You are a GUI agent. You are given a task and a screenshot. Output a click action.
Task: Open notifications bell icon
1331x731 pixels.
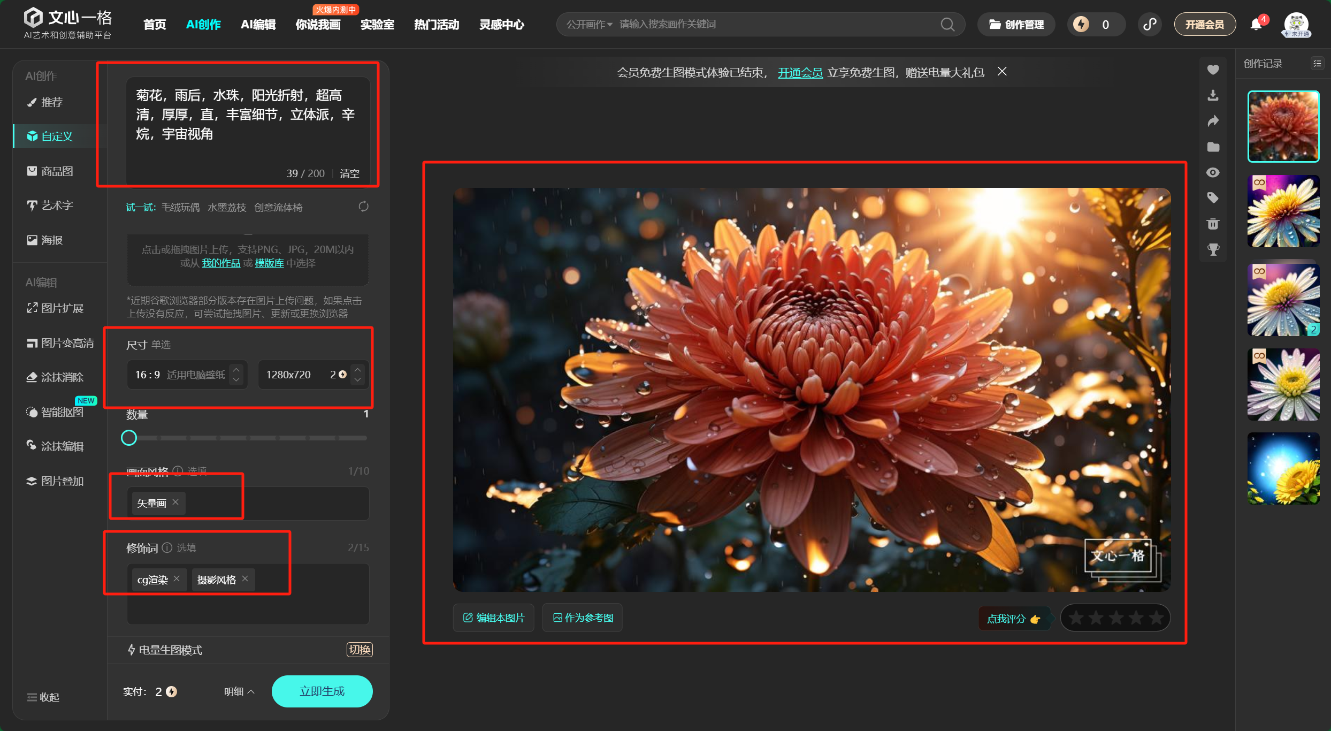tap(1256, 25)
